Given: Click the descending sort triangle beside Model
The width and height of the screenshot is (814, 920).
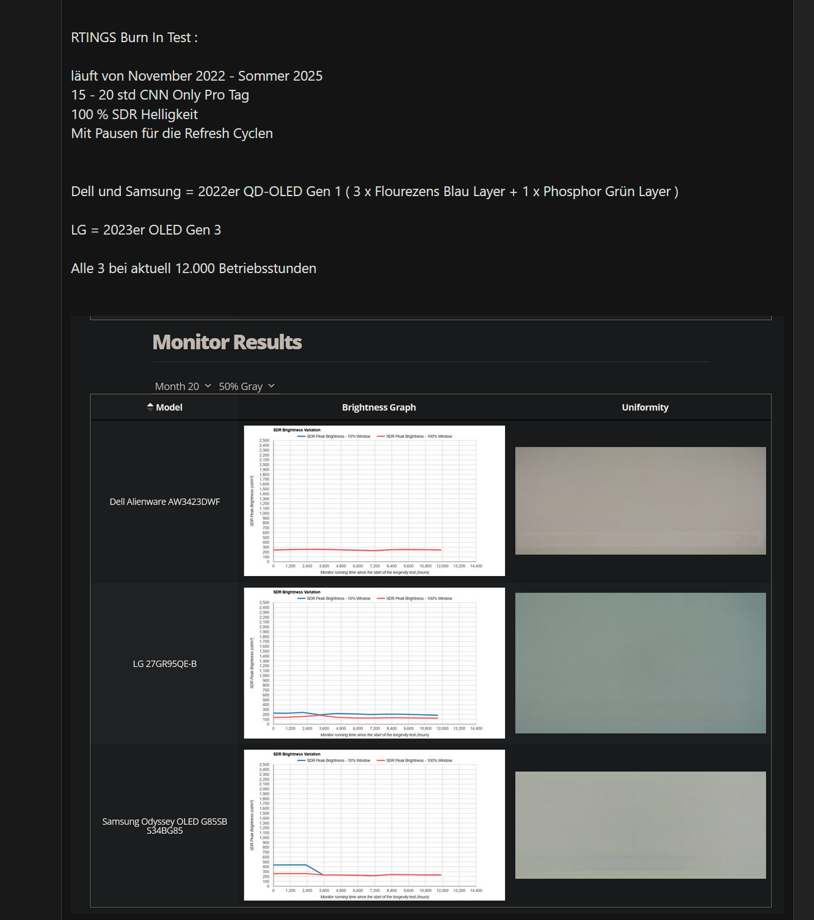Looking at the screenshot, I should (150, 410).
